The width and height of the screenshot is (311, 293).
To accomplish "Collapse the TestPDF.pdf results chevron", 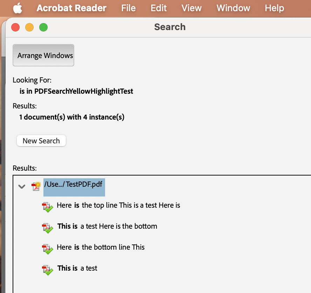I will [22, 186].
